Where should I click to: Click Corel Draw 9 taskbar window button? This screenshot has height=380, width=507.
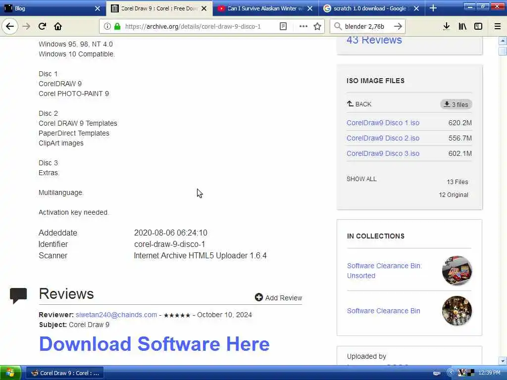[x=65, y=373]
